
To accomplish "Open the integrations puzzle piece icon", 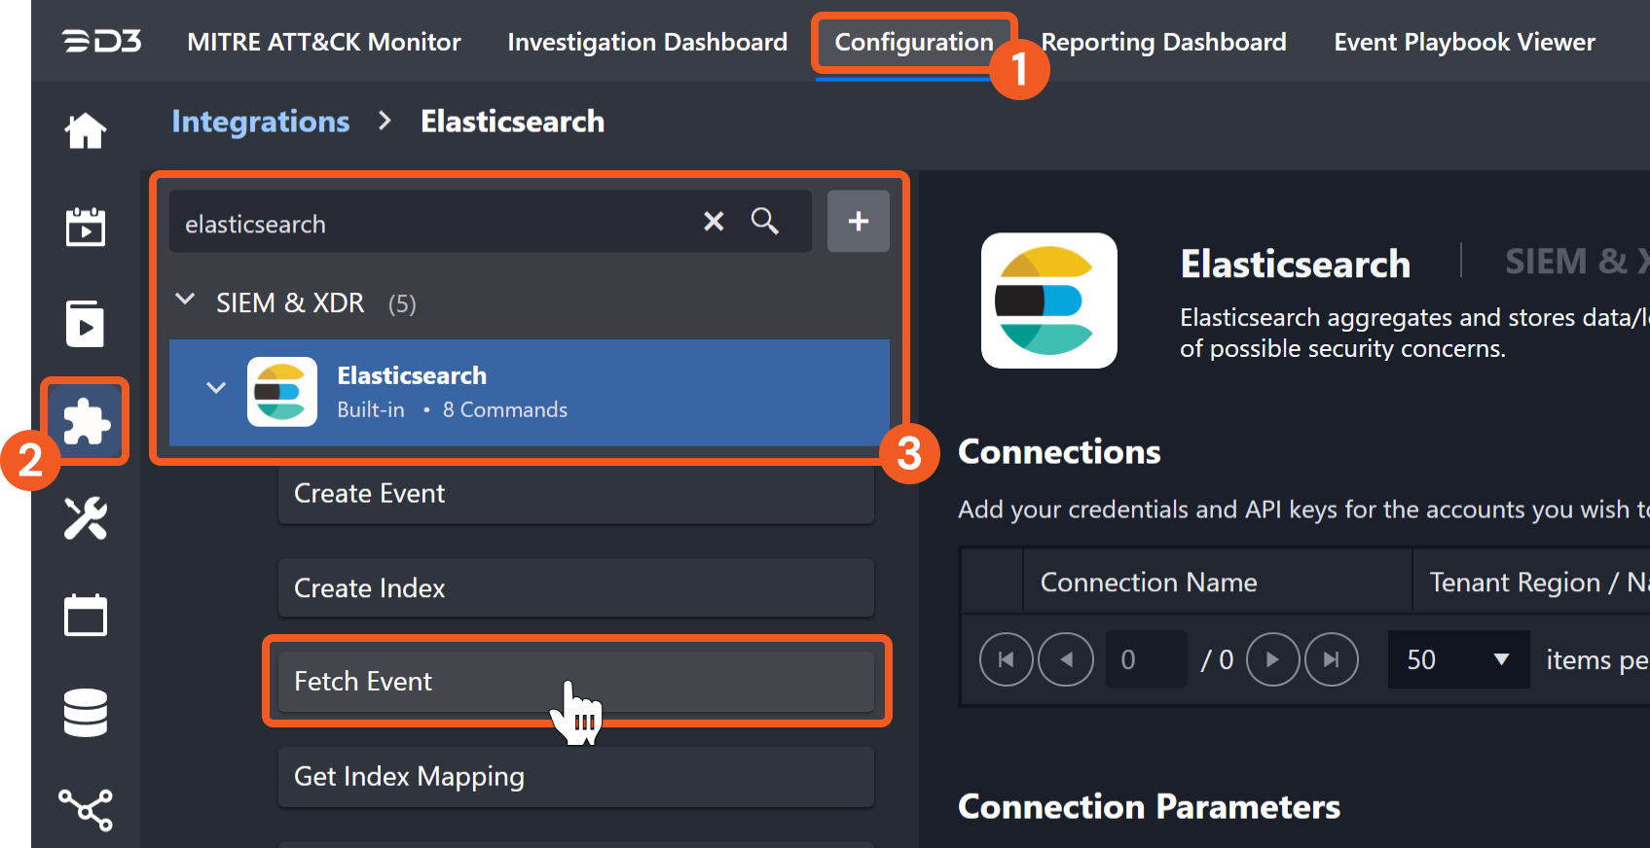I will [86, 422].
